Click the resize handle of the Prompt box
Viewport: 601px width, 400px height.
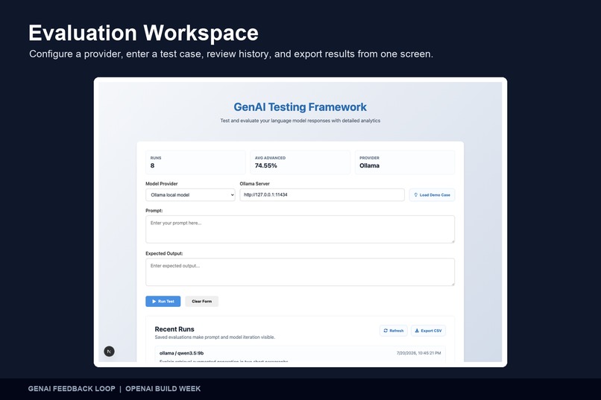tap(453, 241)
